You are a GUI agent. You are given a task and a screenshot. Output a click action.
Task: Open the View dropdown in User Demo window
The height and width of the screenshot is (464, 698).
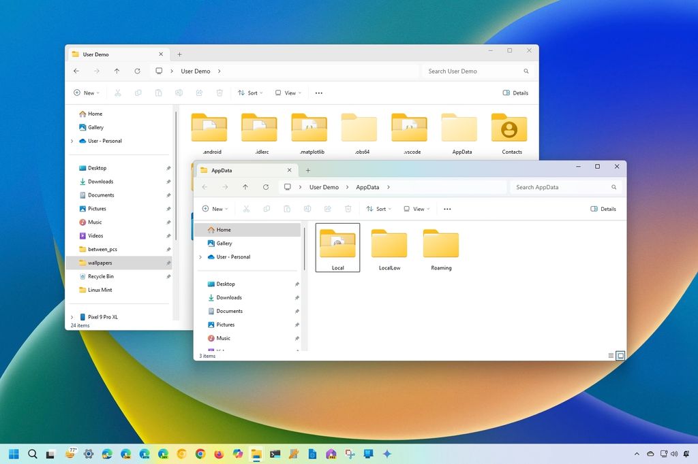[x=288, y=93]
